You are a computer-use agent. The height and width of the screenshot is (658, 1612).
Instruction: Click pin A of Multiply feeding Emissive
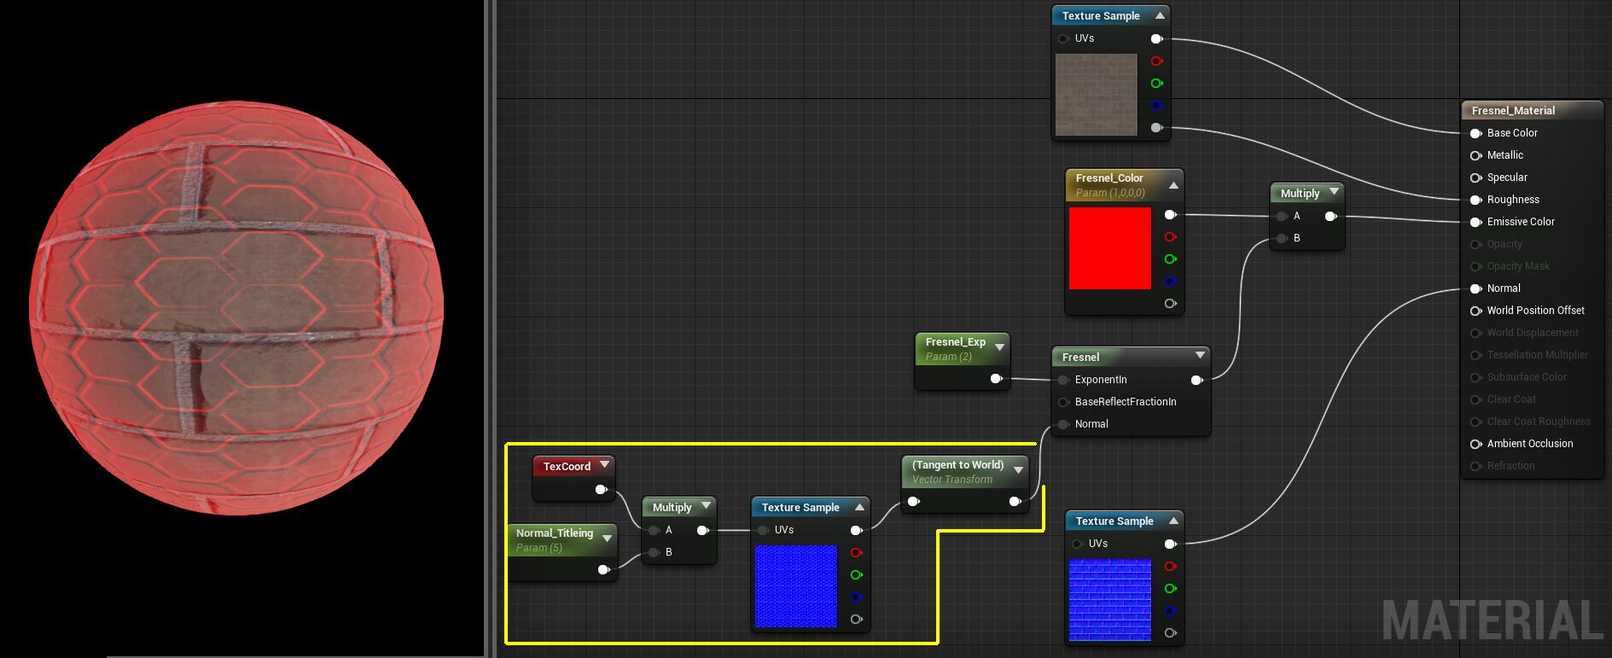(x=1282, y=216)
